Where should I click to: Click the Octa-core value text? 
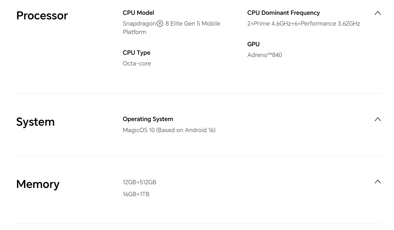(137, 63)
